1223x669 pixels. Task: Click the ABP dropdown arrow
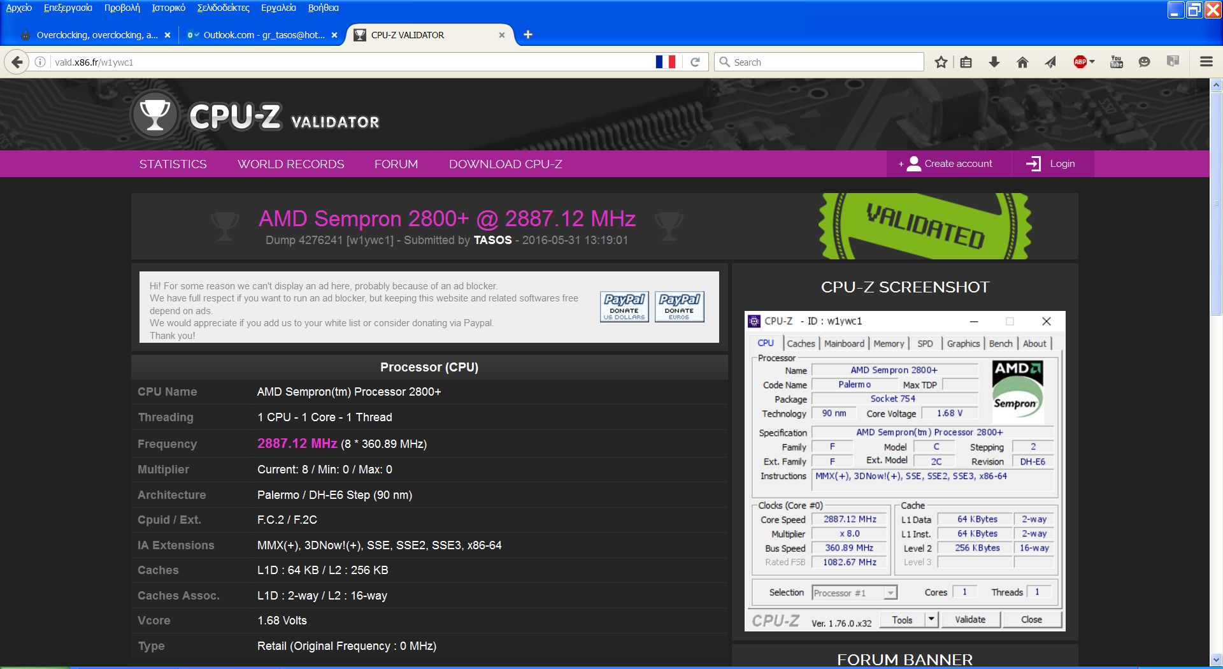(1092, 62)
